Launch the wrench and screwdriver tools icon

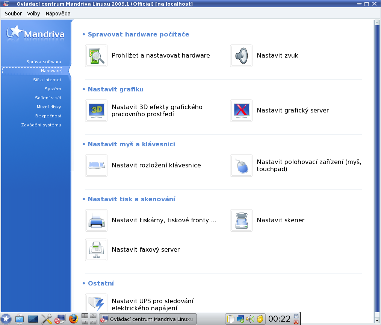pyautogui.click(x=47, y=319)
